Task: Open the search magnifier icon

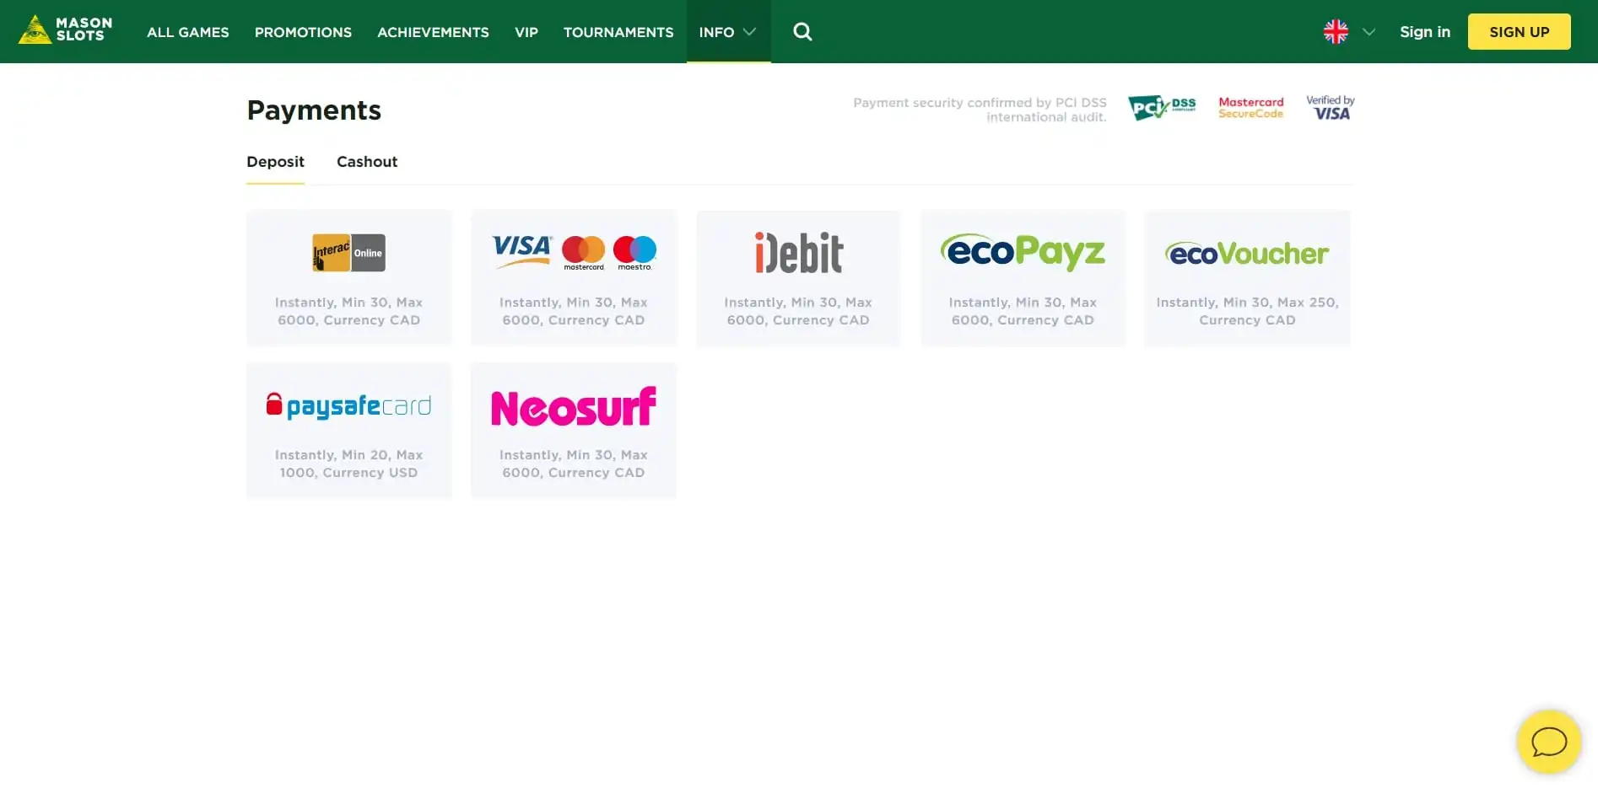Action: [x=802, y=32]
